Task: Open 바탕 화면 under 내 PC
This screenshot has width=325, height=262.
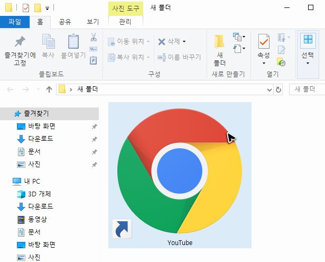Action: [x=41, y=245]
